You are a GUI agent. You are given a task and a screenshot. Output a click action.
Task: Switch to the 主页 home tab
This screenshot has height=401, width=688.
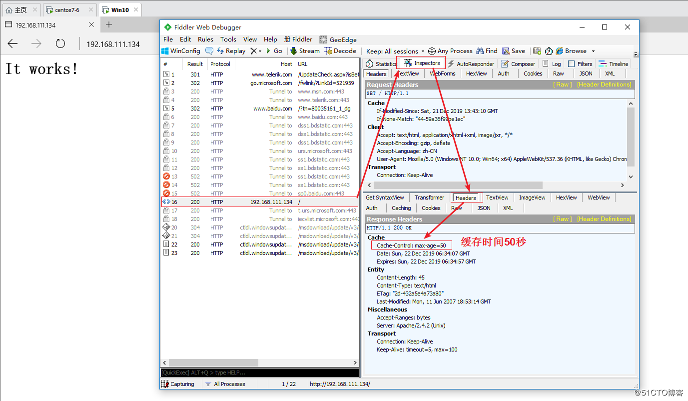tap(20, 9)
